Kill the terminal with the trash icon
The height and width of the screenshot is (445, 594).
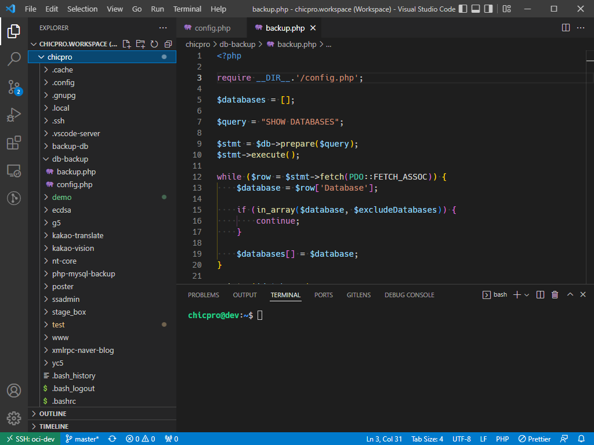[x=555, y=294]
